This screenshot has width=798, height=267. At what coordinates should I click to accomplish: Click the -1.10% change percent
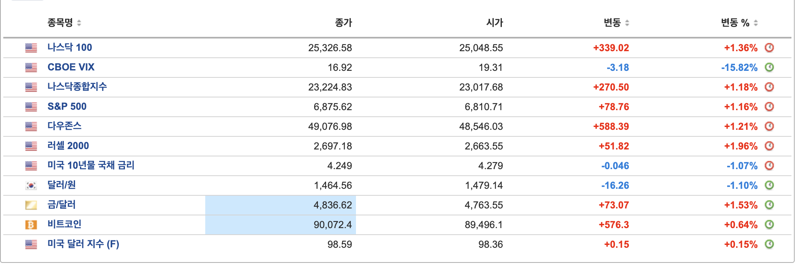[742, 186]
